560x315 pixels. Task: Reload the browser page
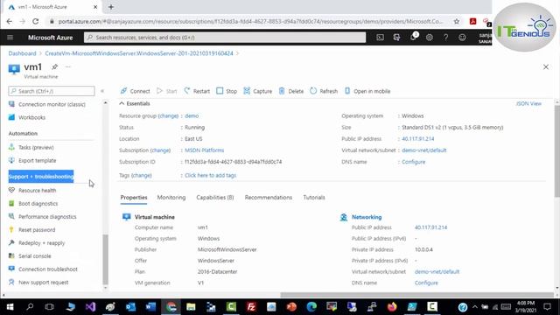click(35, 21)
